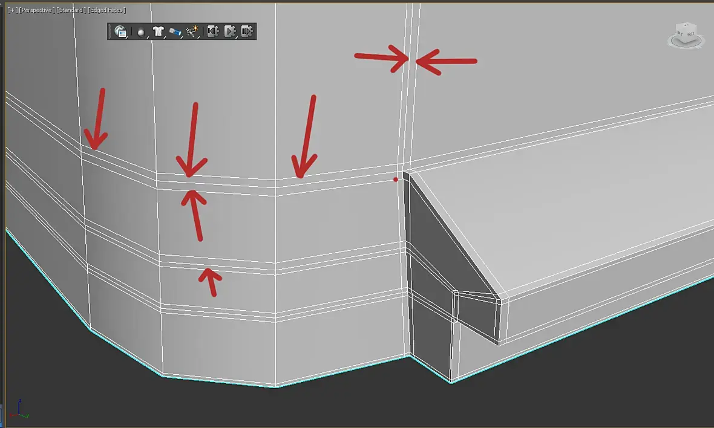
Task: Open MassFX World Parameters tools icon
Action: [120, 31]
